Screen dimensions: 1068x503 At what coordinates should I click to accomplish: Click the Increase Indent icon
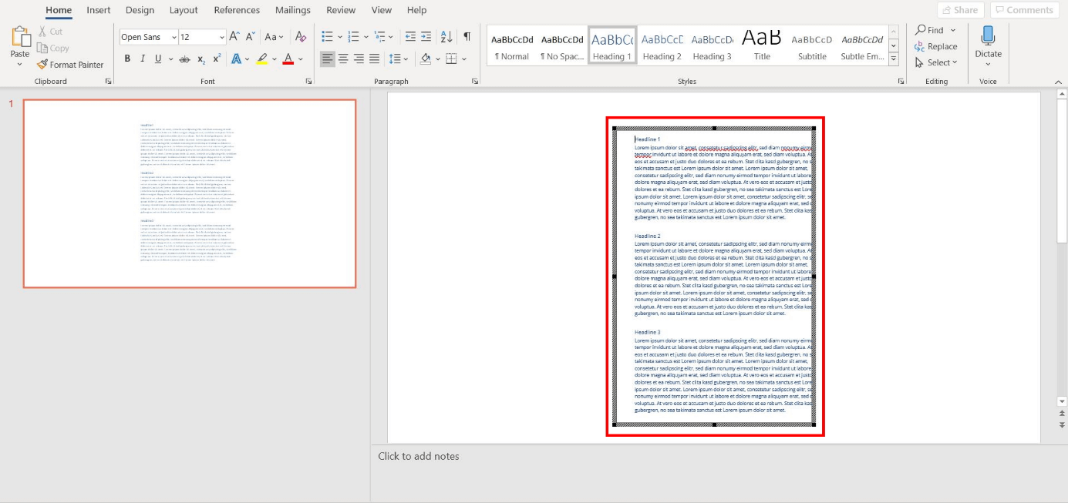pyautogui.click(x=426, y=37)
